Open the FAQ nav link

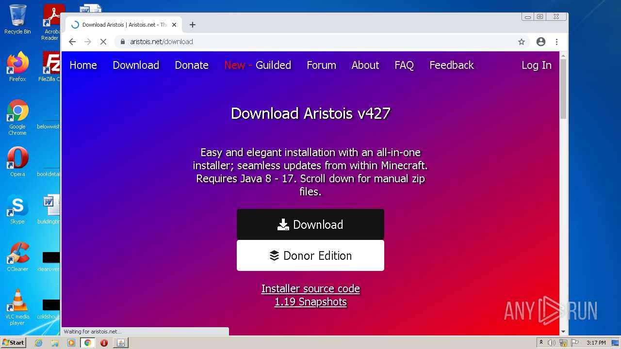point(404,65)
